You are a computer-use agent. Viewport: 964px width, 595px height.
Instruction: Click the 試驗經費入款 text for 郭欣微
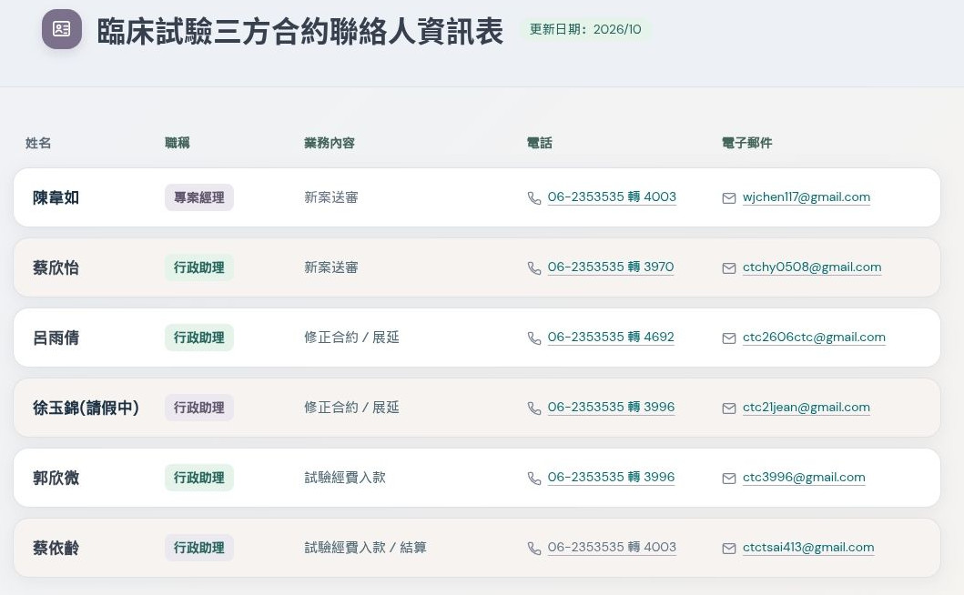tap(345, 478)
